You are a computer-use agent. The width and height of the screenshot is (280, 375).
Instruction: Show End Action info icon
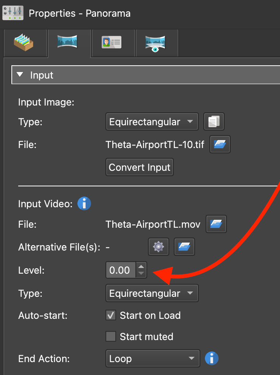coord(212,358)
